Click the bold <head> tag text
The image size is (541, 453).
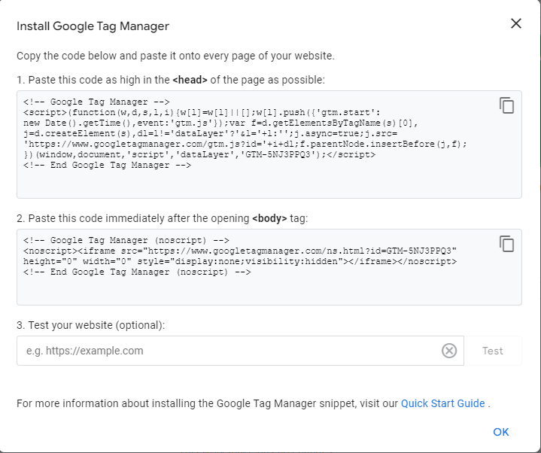(x=190, y=80)
